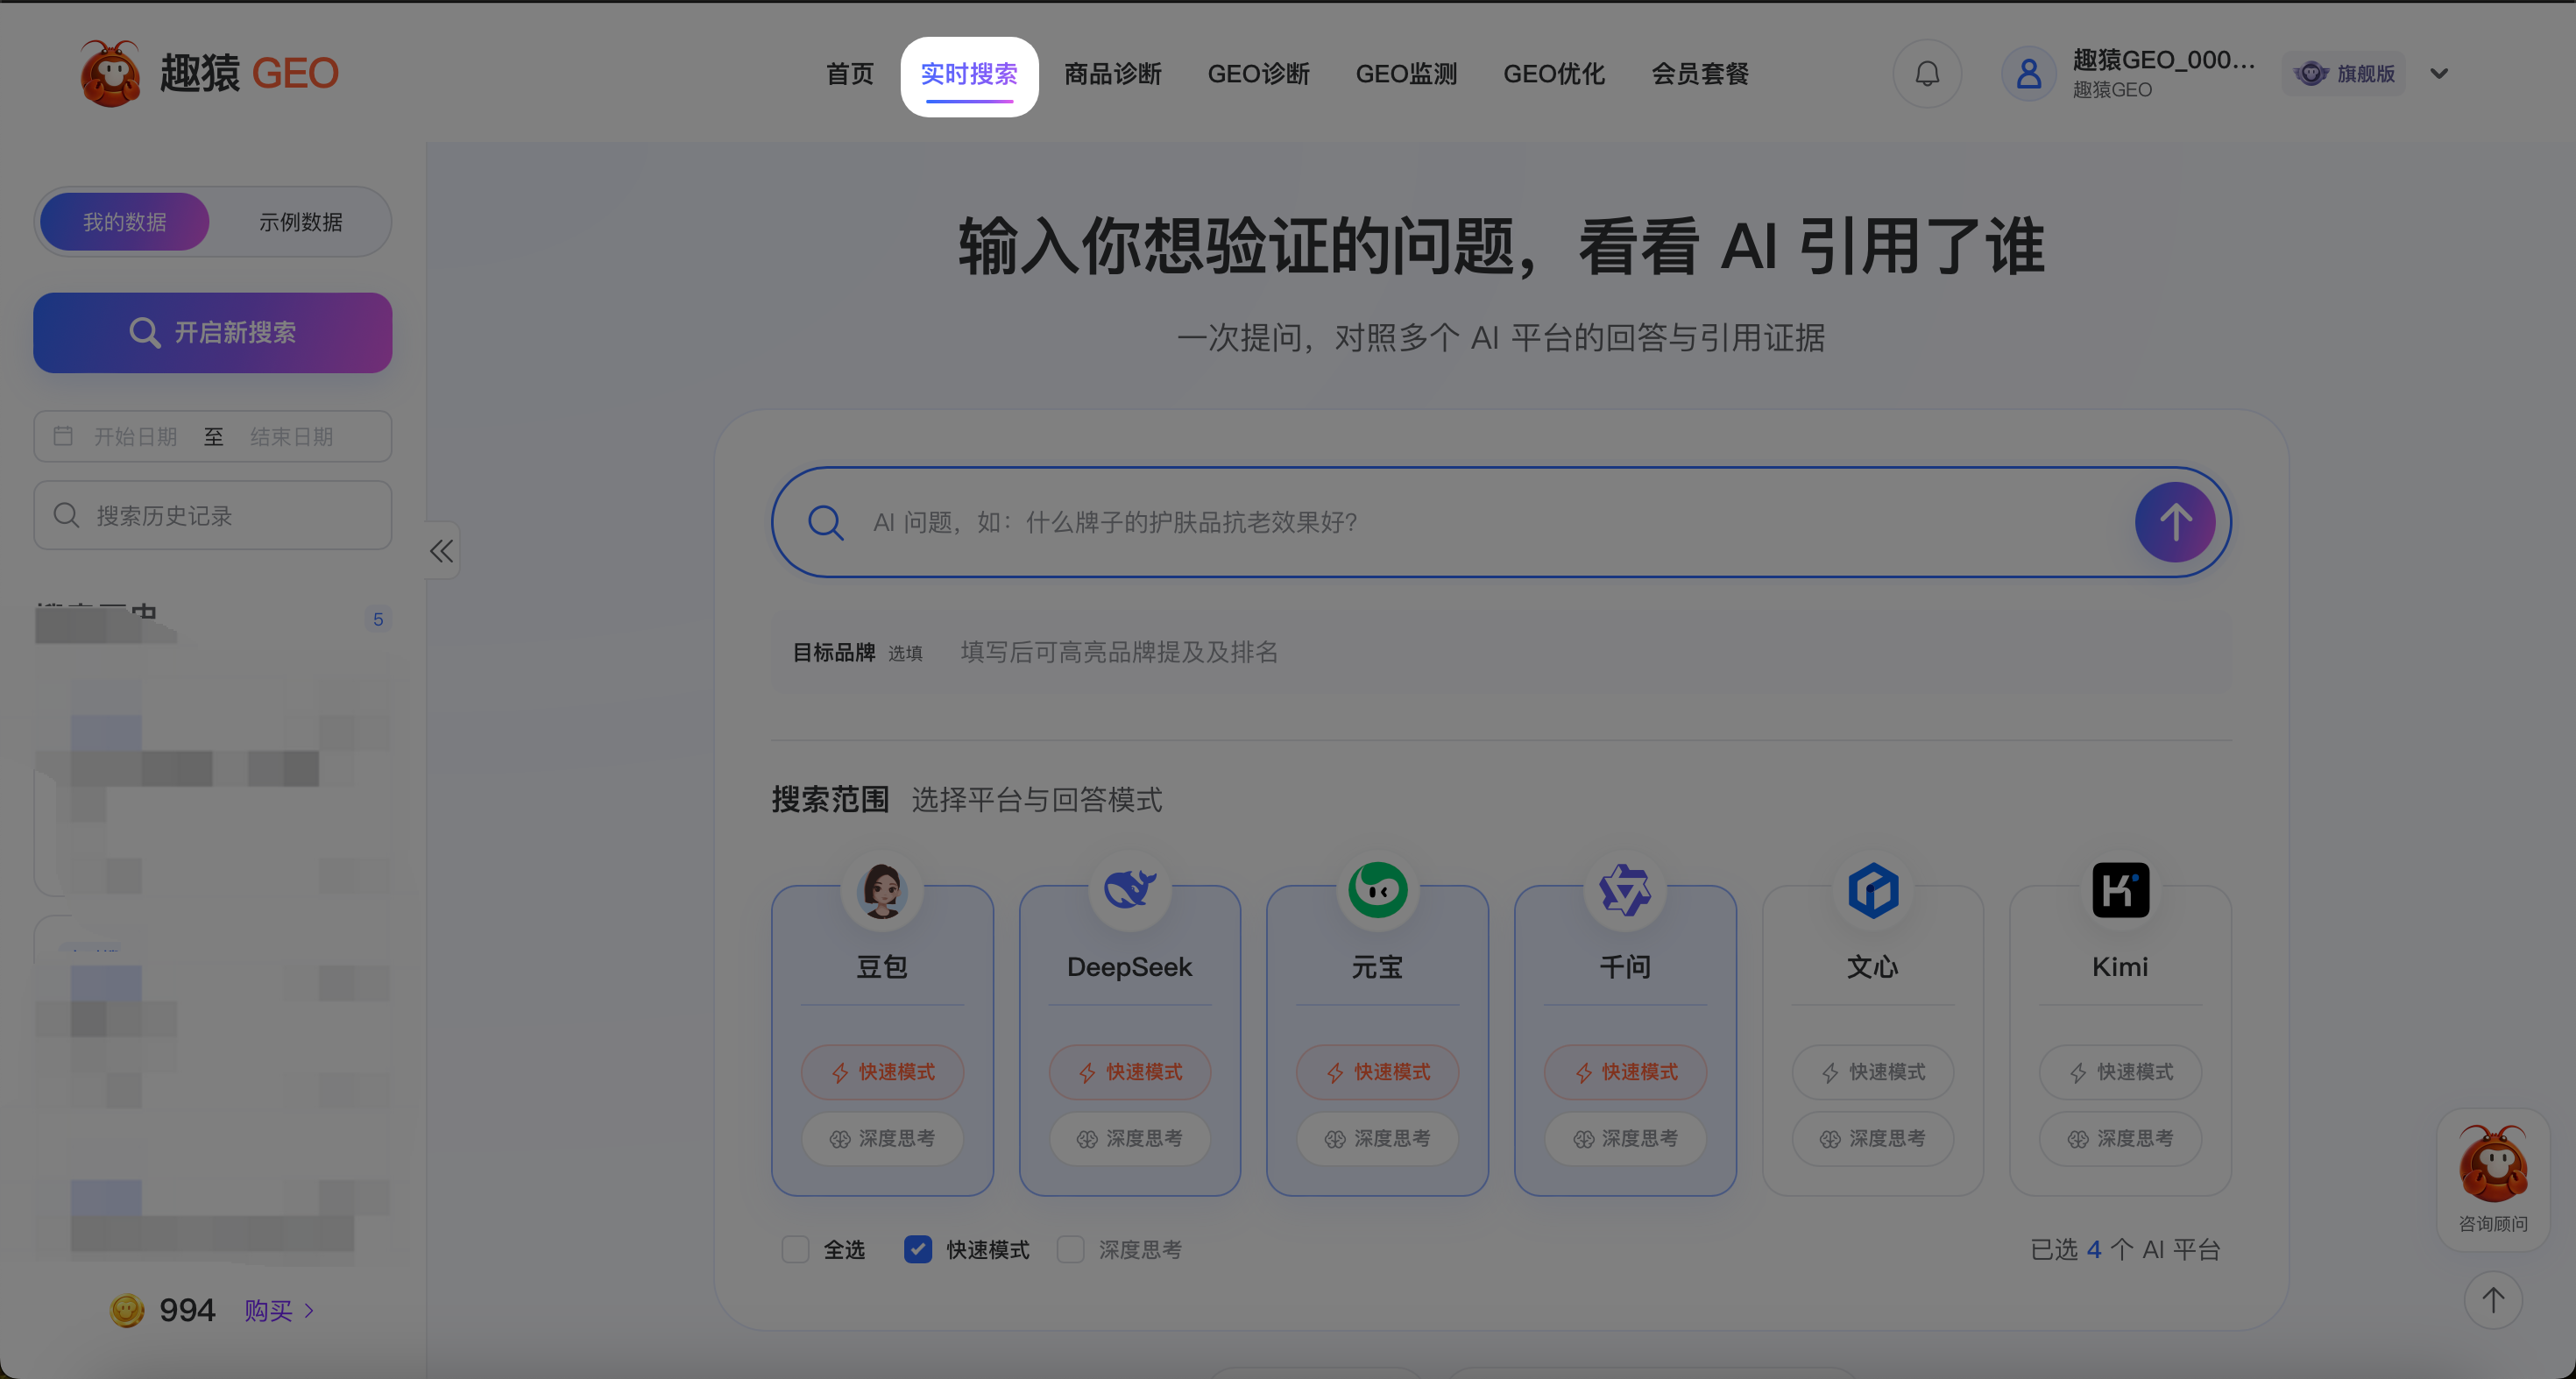2576x1379 pixels.
Task: Select the Kimi platform icon
Action: pos(2120,890)
